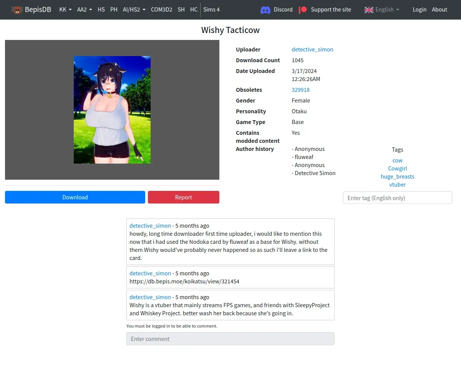Expand the AI/HS2 dropdown menu

click(x=134, y=10)
